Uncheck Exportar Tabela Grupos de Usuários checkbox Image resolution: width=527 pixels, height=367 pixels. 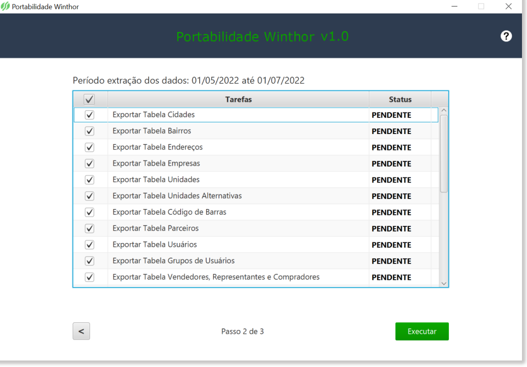[x=90, y=261]
